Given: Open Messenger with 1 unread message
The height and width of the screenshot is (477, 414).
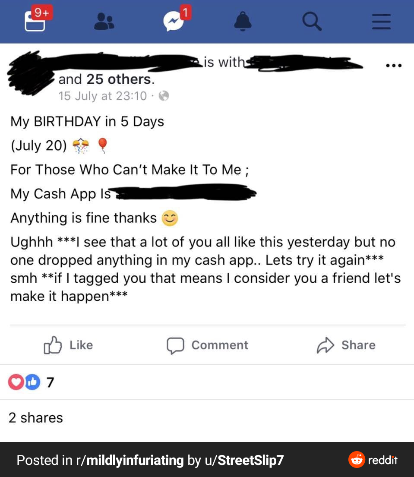Looking at the screenshot, I should pyautogui.click(x=174, y=22).
